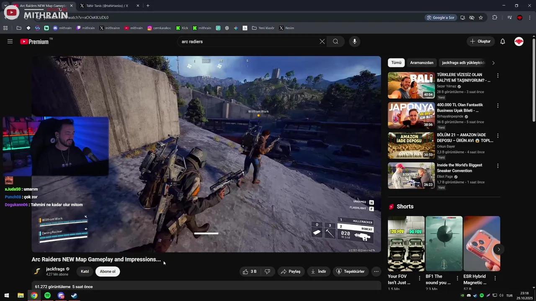
Task: Open Chrome extensions puzzle icon
Action: [495, 18]
